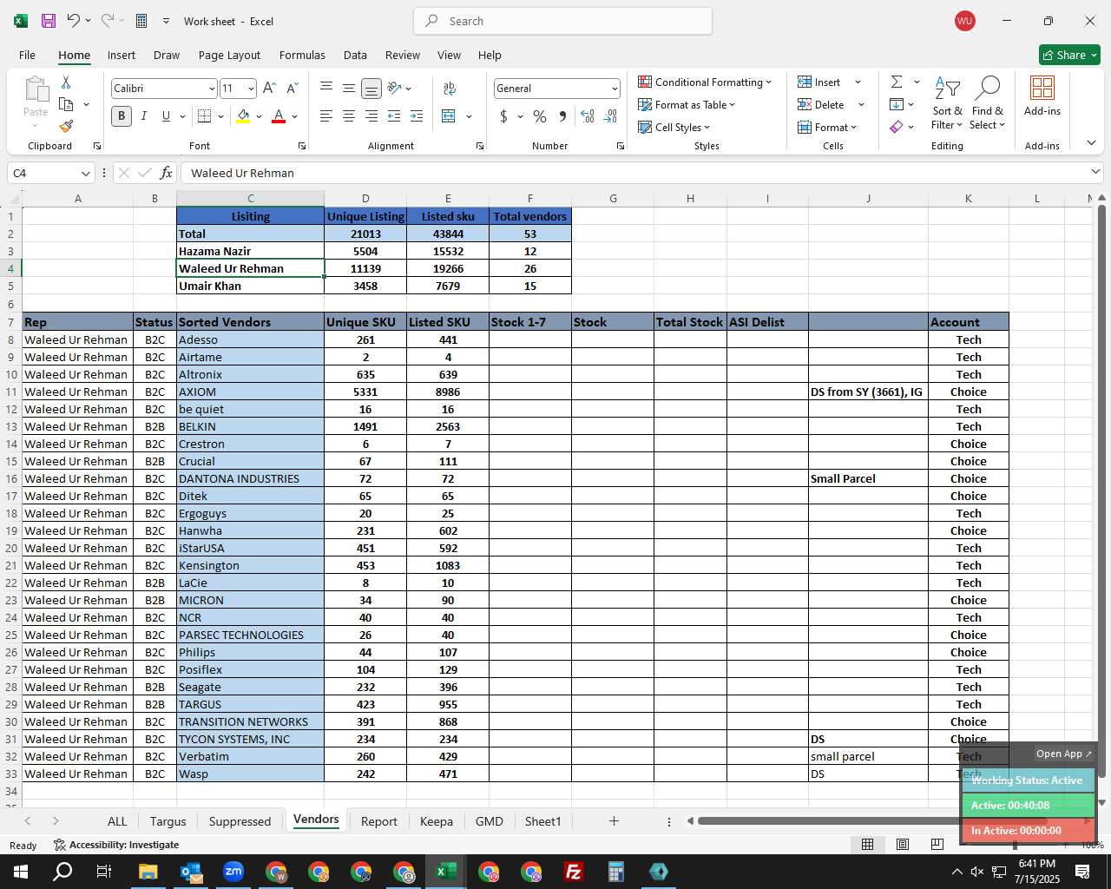
Task: Switch to Page Break Preview icon
Action: pos(937,845)
